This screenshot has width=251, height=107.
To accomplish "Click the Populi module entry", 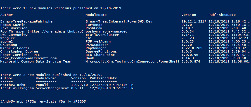I will tap(42, 85).
